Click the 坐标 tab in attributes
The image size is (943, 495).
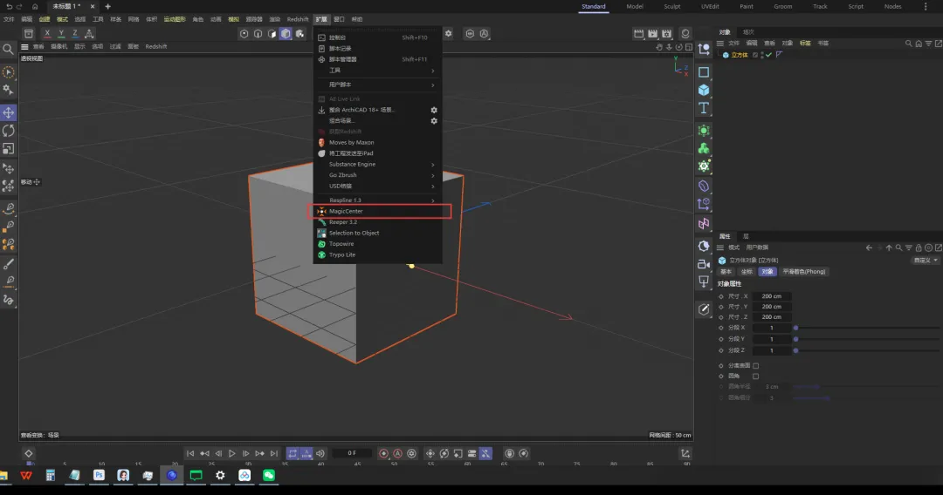click(747, 272)
